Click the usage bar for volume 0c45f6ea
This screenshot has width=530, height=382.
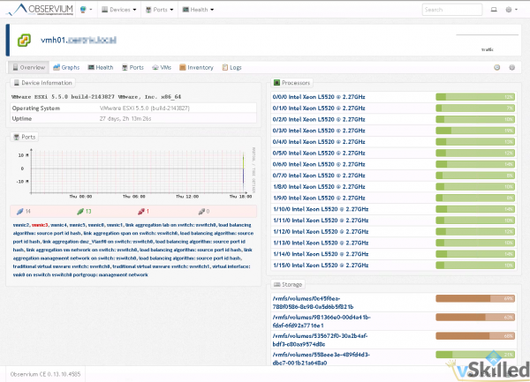475,298
